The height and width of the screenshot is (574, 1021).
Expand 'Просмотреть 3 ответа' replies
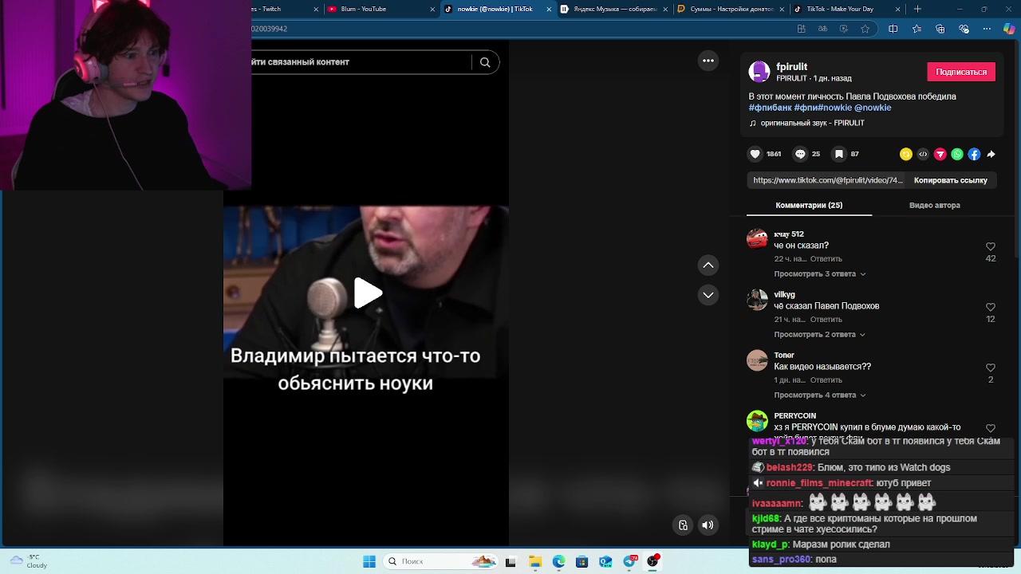(815, 273)
